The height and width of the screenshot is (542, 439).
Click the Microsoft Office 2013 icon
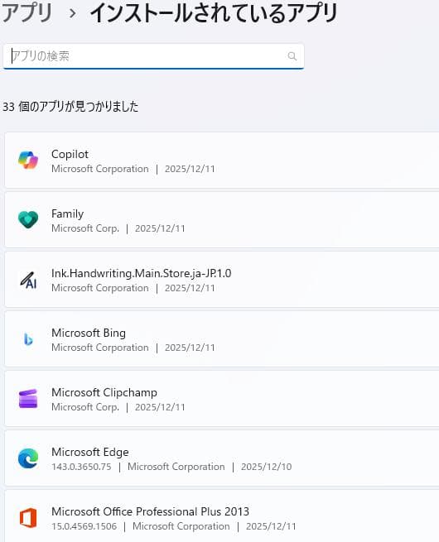click(28, 518)
